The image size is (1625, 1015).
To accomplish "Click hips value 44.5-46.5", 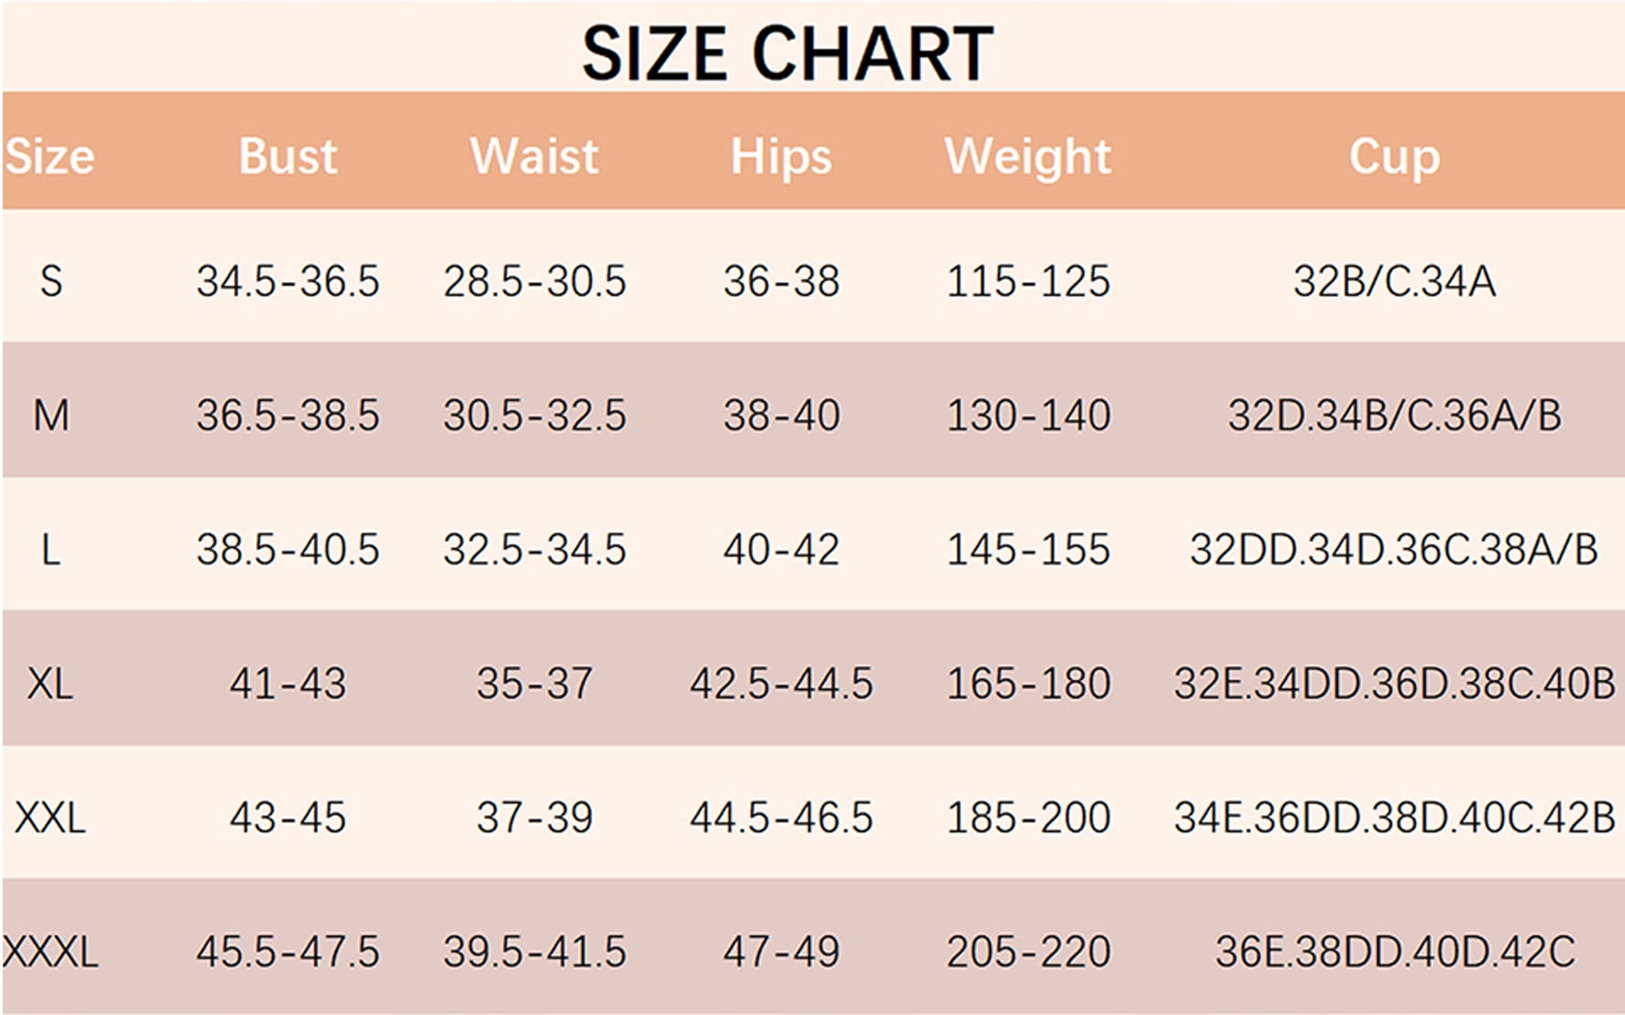I will tap(781, 818).
